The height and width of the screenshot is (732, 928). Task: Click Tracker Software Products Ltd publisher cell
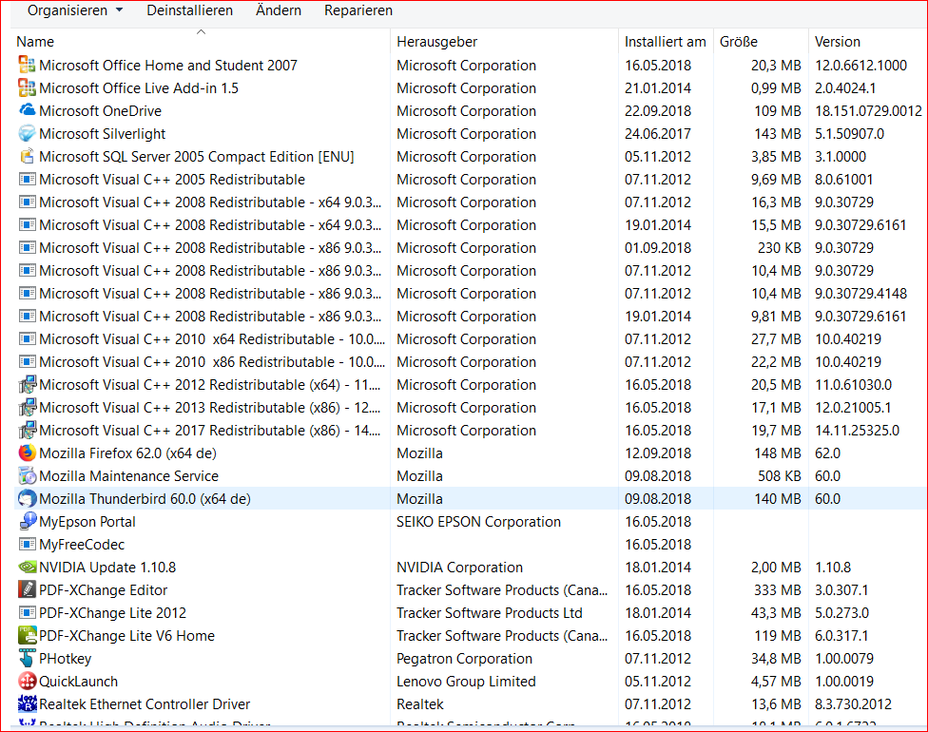pos(490,613)
